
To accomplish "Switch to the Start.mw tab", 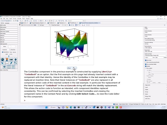I will click(x=24, y=23).
